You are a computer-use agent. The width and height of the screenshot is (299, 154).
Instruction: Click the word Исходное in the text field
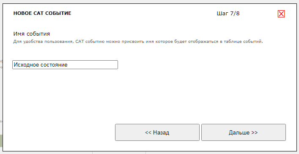tap(27, 64)
